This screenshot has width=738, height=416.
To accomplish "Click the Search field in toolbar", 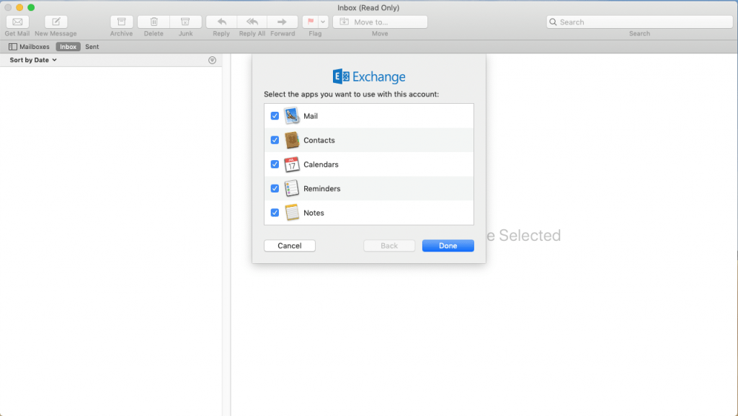I will point(639,22).
